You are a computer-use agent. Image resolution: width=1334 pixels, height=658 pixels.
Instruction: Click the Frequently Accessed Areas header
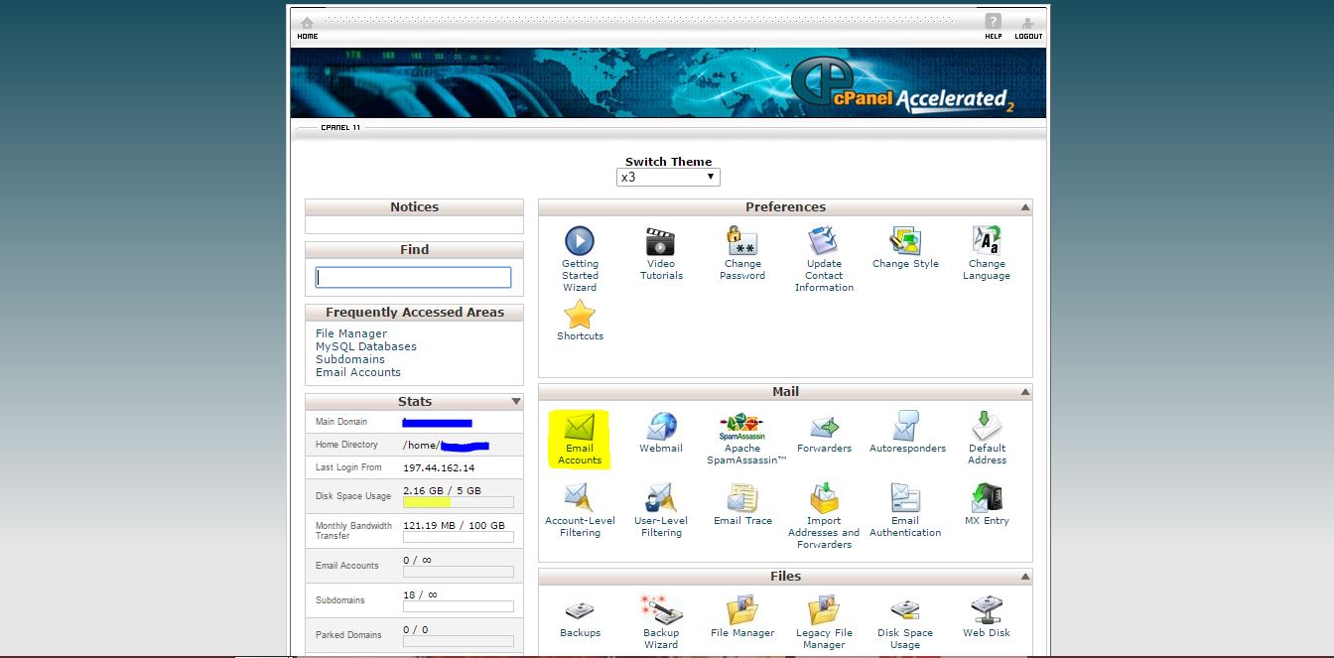click(x=414, y=313)
